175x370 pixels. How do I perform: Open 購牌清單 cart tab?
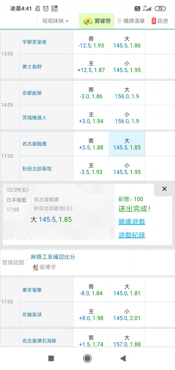pos(131,21)
